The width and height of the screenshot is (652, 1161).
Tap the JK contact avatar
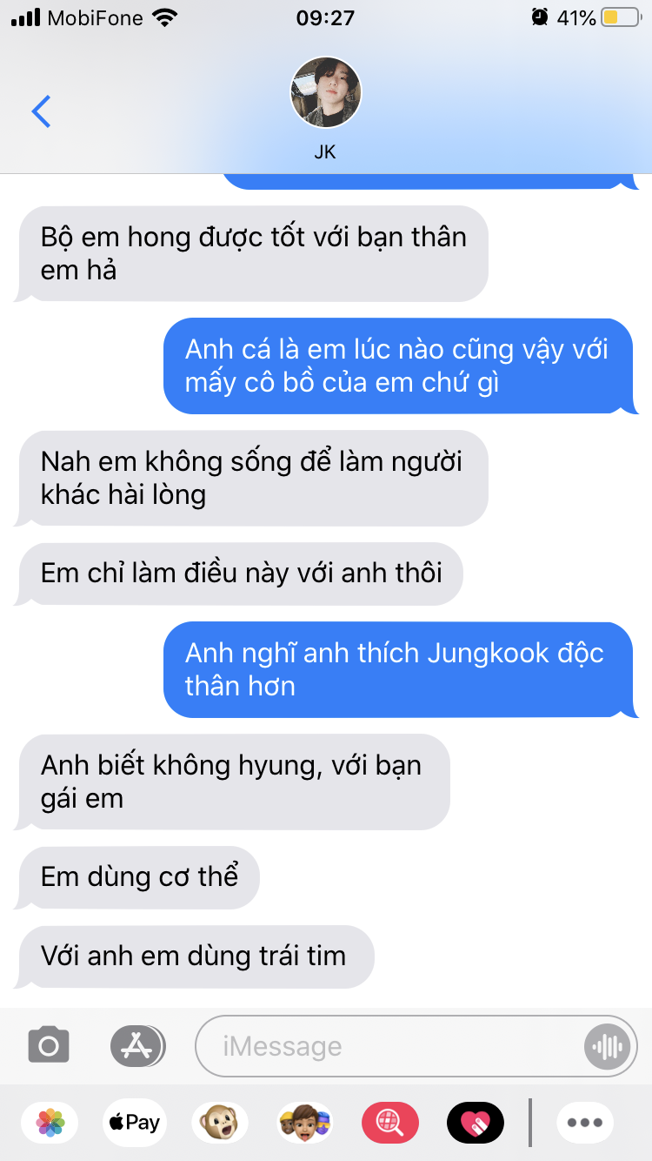pyautogui.click(x=325, y=92)
